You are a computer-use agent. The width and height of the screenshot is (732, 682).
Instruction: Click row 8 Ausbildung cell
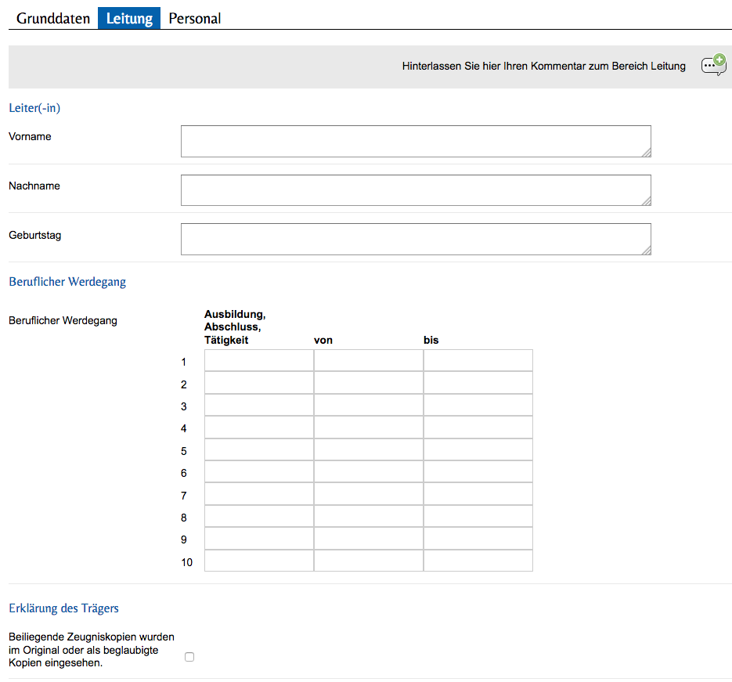[x=259, y=516]
